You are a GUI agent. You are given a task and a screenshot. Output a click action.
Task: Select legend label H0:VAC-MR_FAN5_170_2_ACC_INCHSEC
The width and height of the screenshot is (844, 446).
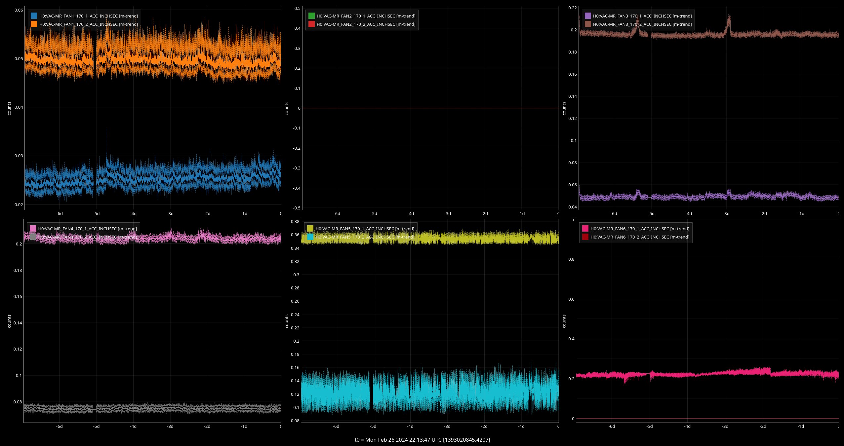click(365, 237)
